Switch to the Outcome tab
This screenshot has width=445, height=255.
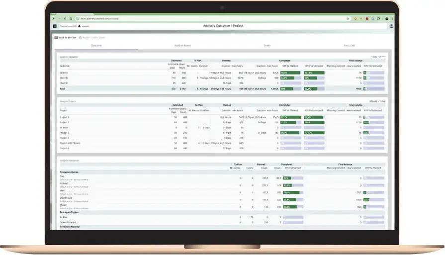tap(96, 46)
